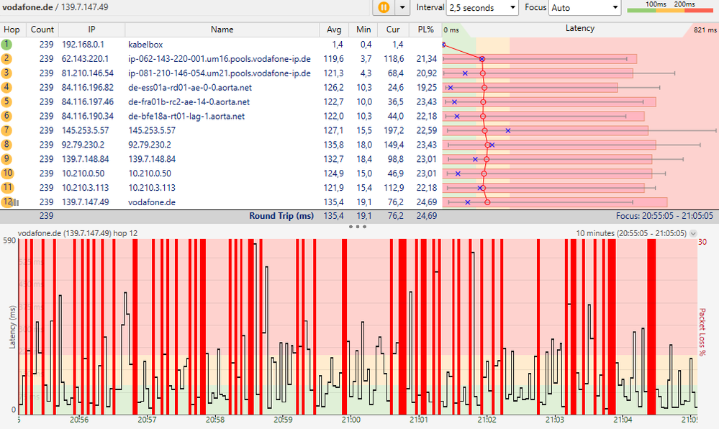Select hop 6 orange circle icon
The image size is (719, 429).
point(6,116)
